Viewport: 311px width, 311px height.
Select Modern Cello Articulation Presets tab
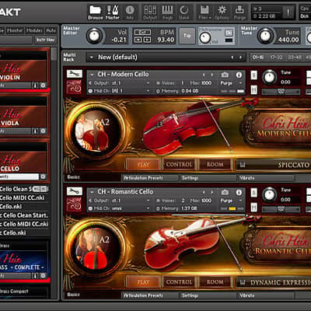[151, 177]
